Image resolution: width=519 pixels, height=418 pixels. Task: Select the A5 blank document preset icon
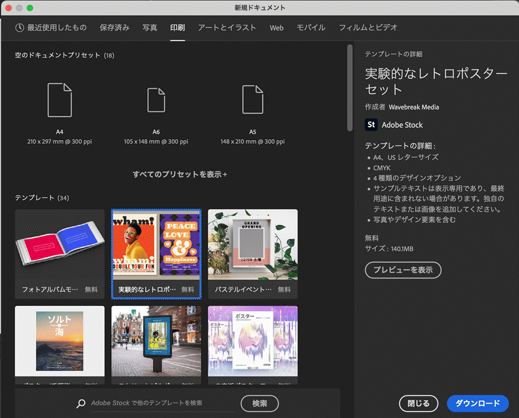[x=253, y=100]
